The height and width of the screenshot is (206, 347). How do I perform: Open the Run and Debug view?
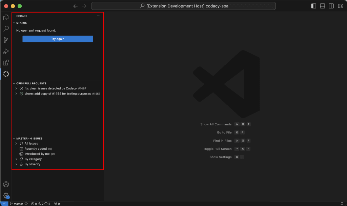click(6, 52)
